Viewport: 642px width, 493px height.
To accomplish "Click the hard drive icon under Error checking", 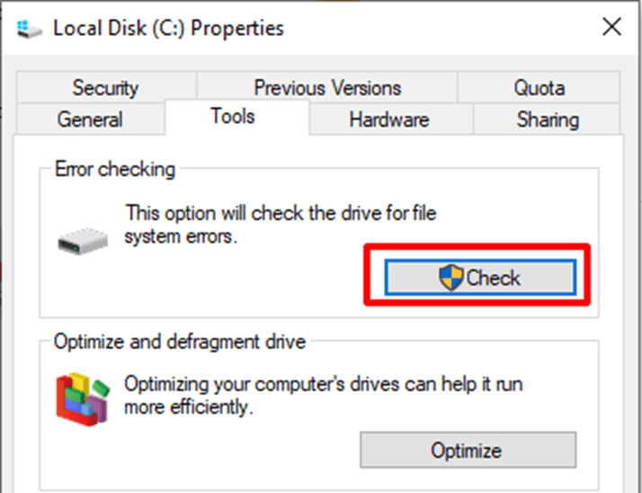I will pos(82,241).
